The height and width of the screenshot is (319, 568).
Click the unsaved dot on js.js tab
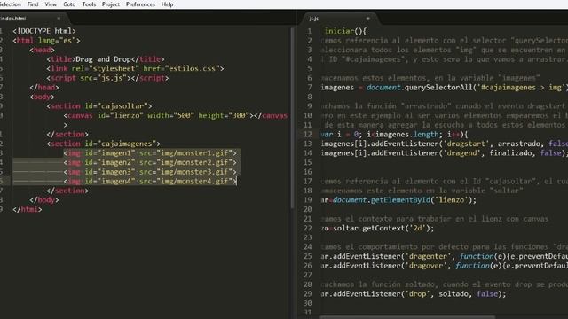point(367,19)
